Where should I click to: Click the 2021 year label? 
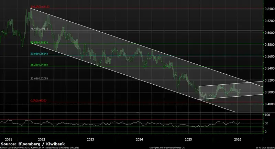[x=8, y=139]
